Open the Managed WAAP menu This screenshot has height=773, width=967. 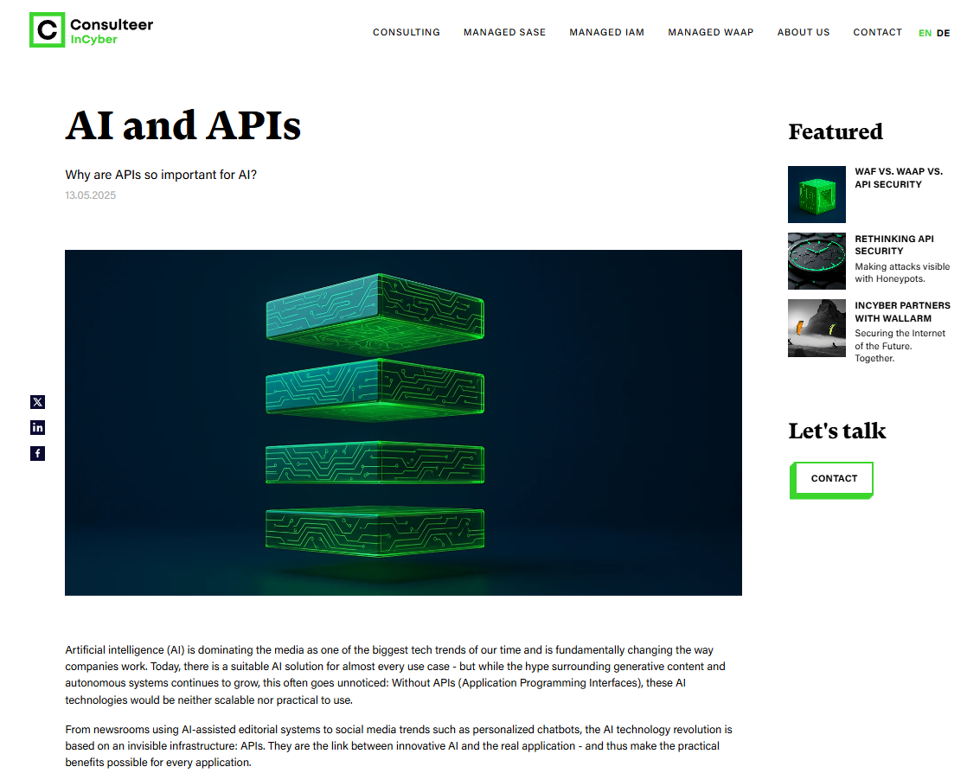click(x=711, y=32)
